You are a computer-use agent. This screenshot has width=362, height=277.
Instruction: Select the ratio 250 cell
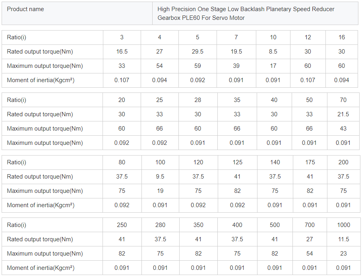point(122,225)
